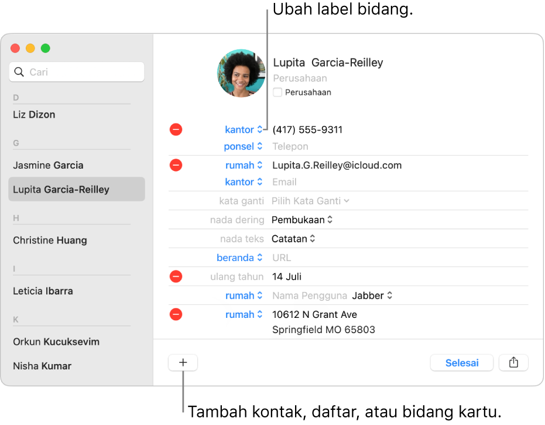The width and height of the screenshot is (545, 425).
Task: Open the share contact button
Action: click(x=513, y=362)
